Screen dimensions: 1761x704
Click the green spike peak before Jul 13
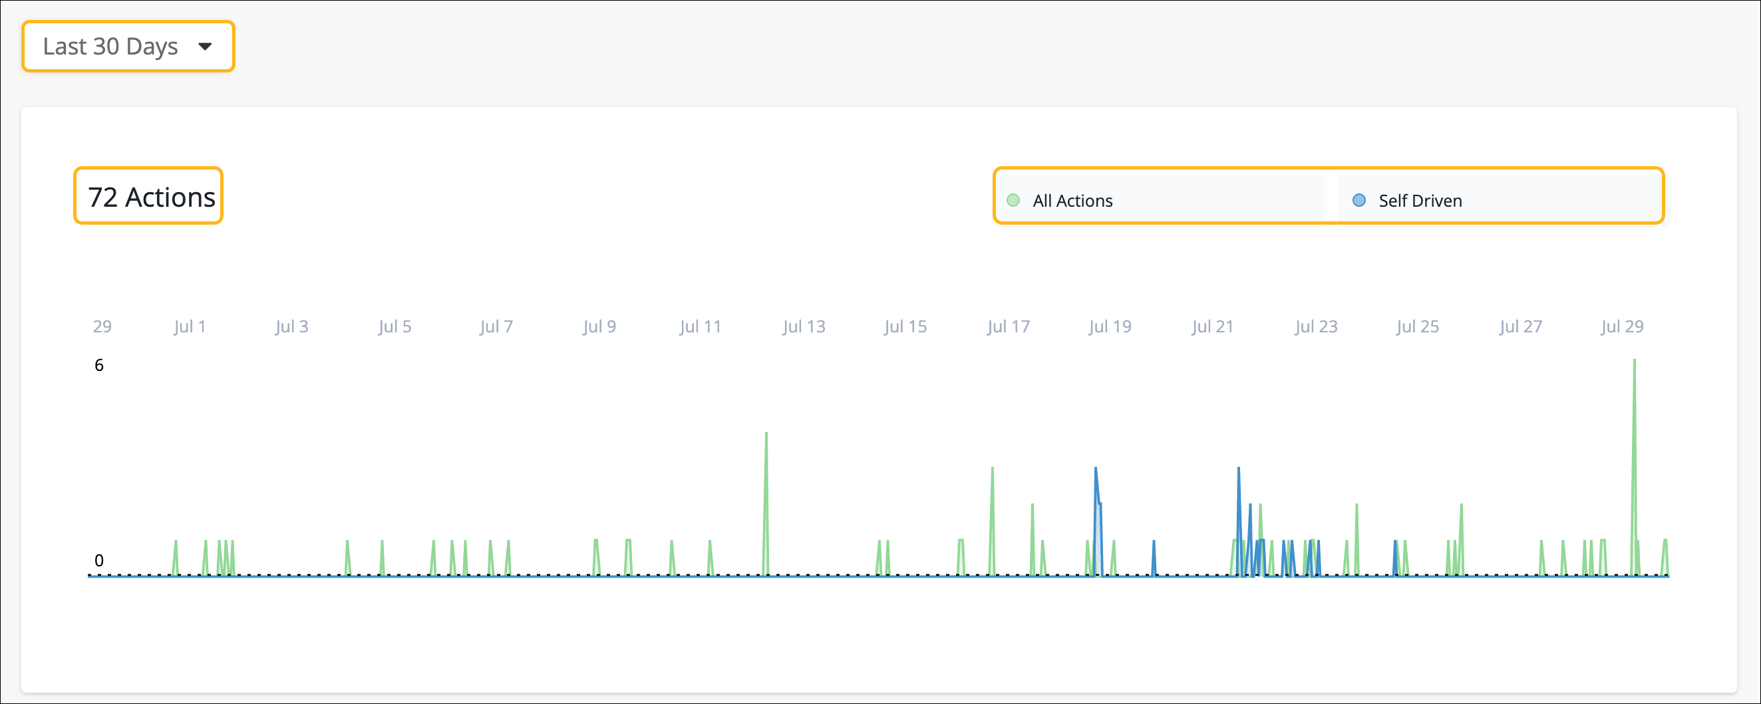pos(766,434)
